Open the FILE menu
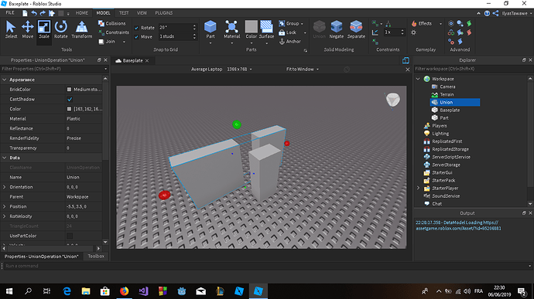 pyautogui.click(x=10, y=13)
